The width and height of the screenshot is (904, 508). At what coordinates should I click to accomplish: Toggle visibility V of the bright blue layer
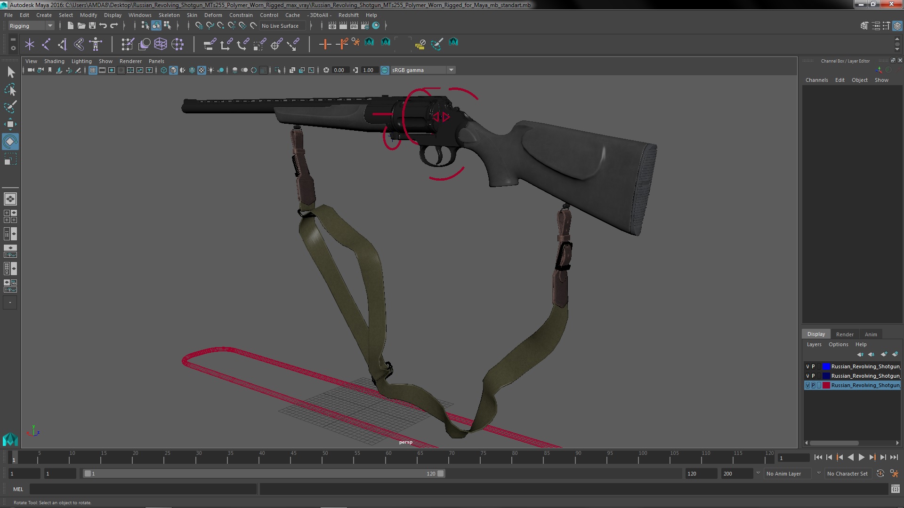[807, 366]
